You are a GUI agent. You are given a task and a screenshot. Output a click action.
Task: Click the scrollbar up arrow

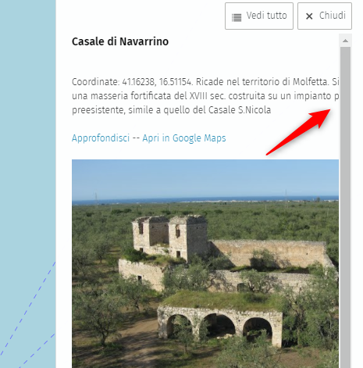point(345,41)
